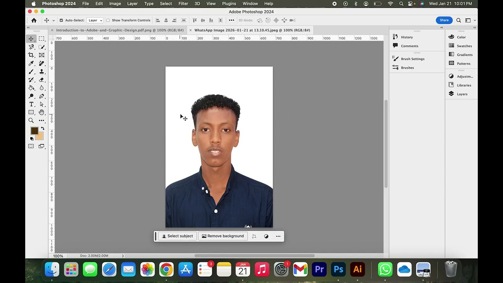Open the Filter menu
The image size is (503, 283).
click(183, 4)
